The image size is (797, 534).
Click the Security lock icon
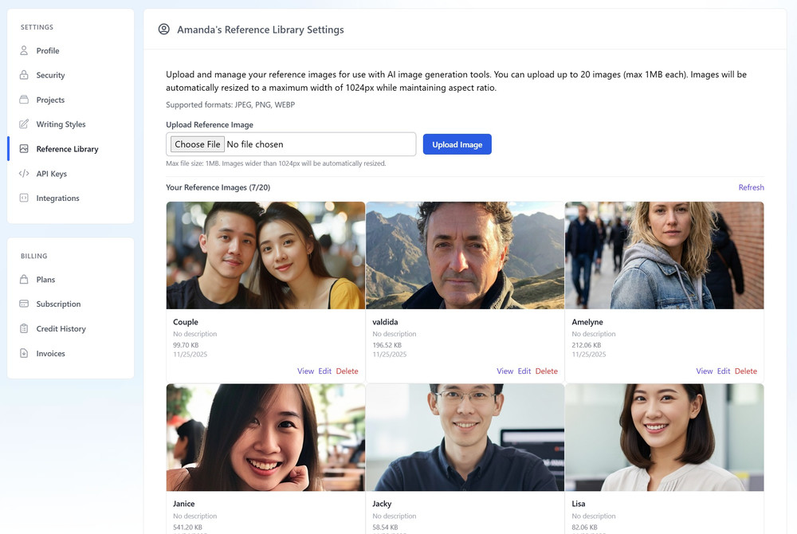click(x=24, y=75)
